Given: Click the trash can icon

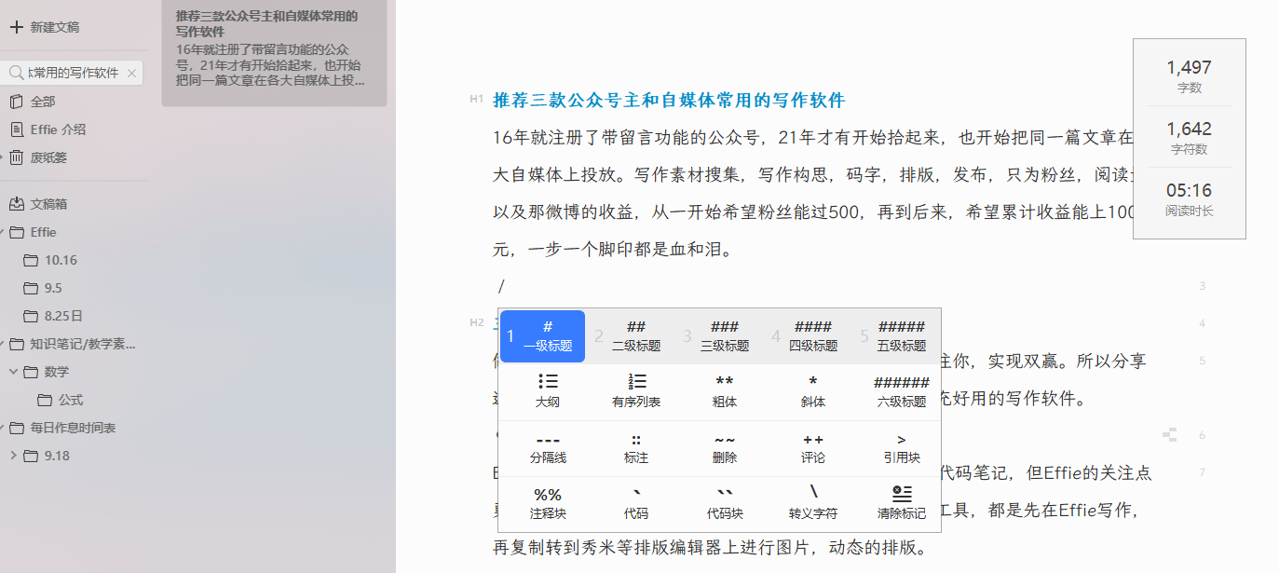Looking at the screenshot, I should pyautogui.click(x=16, y=157).
